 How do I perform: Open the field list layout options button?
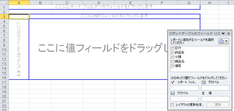click(224, 41)
